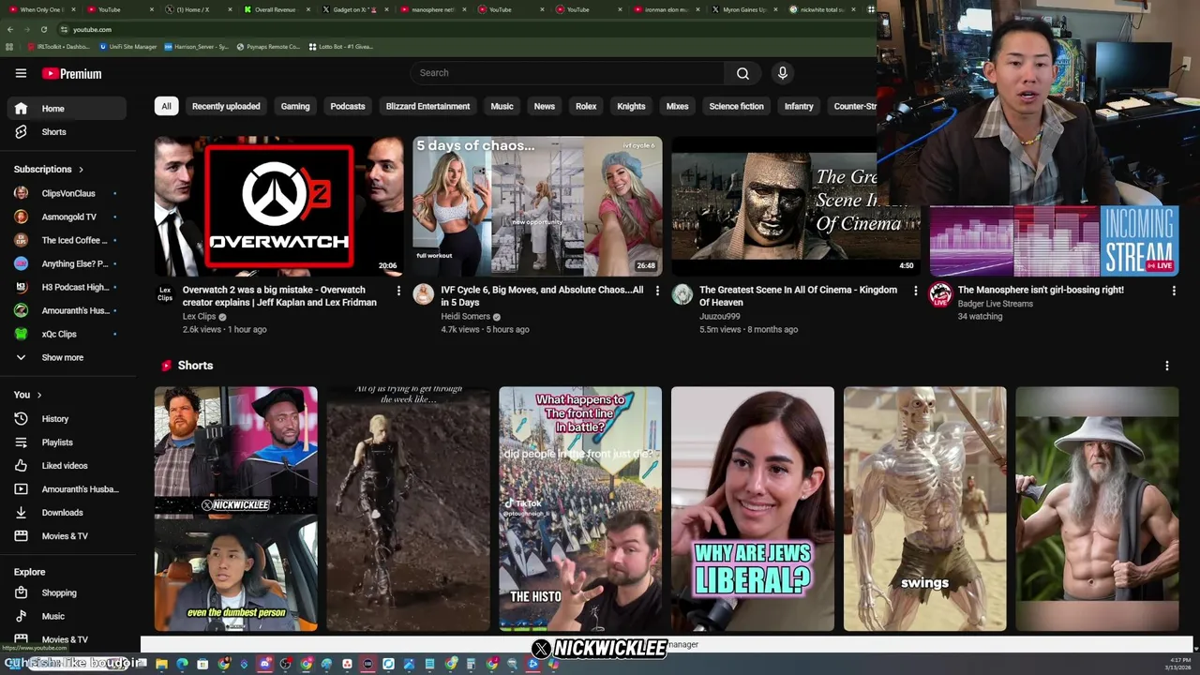Select the Knights filter chip
This screenshot has width=1200, height=675.
(x=631, y=106)
